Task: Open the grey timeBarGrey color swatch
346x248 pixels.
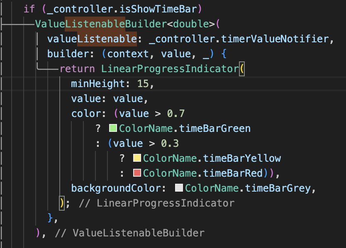Action: pos(179,188)
